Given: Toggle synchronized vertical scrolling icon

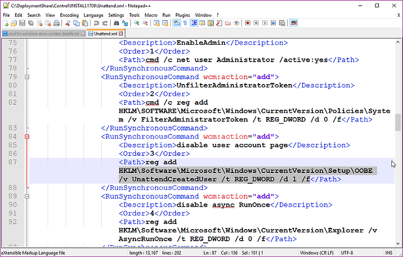Looking at the screenshot, I should pos(157,24).
